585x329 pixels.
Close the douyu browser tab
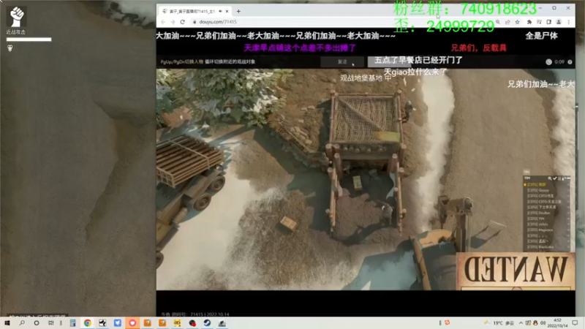pyautogui.click(x=227, y=11)
